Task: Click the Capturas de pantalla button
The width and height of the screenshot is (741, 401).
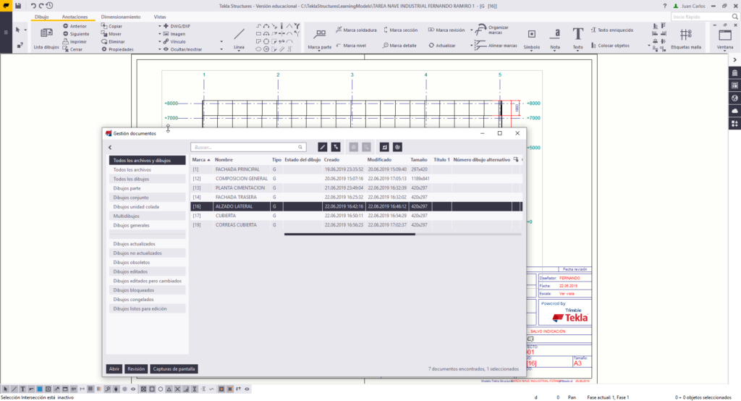Action: (174, 368)
